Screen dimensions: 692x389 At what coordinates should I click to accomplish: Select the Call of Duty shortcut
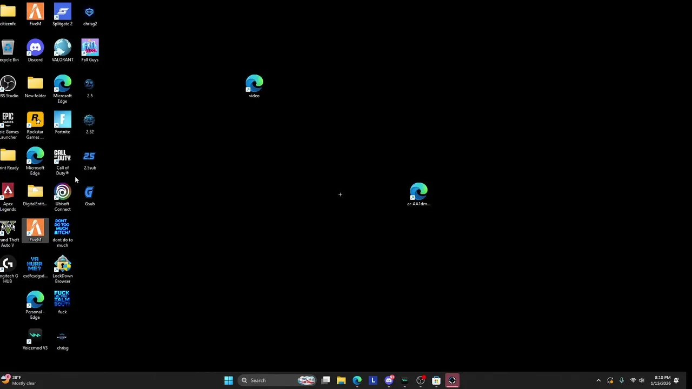(62, 162)
